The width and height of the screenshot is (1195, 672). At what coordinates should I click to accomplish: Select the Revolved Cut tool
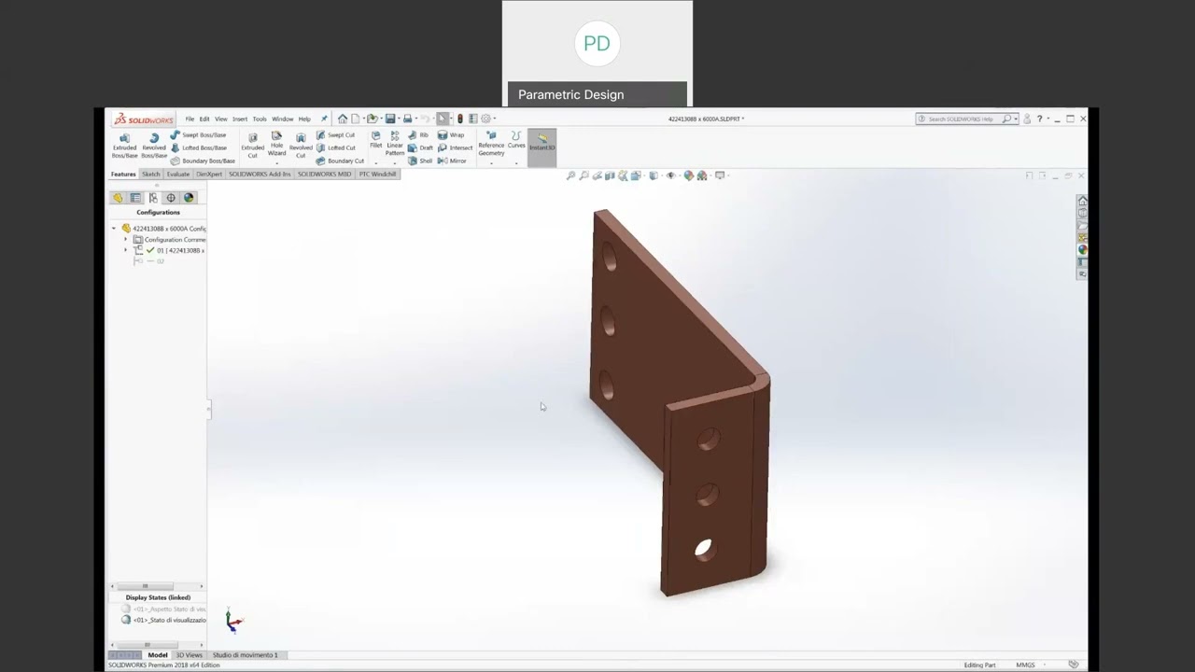click(301, 145)
